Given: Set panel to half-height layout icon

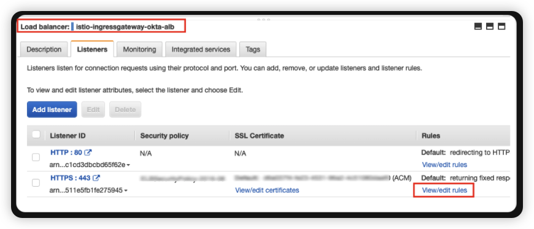Looking at the screenshot, I should [x=490, y=26].
